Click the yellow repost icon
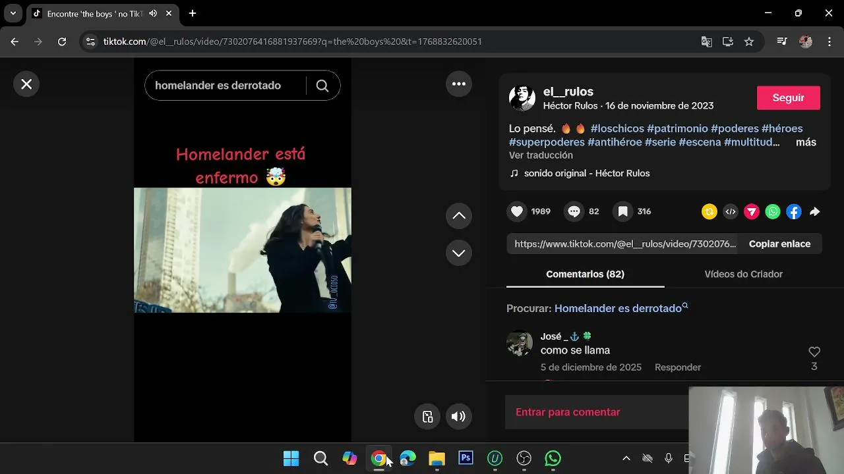 point(709,211)
